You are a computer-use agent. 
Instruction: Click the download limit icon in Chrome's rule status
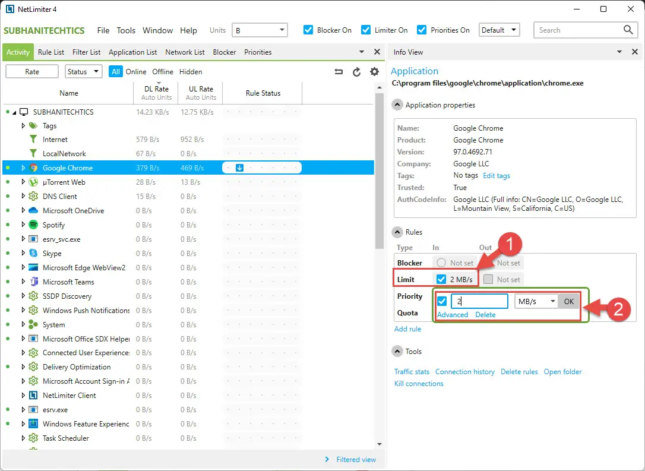(239, 168)
